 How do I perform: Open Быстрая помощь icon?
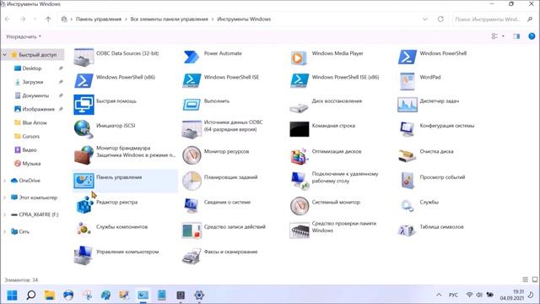84,105
